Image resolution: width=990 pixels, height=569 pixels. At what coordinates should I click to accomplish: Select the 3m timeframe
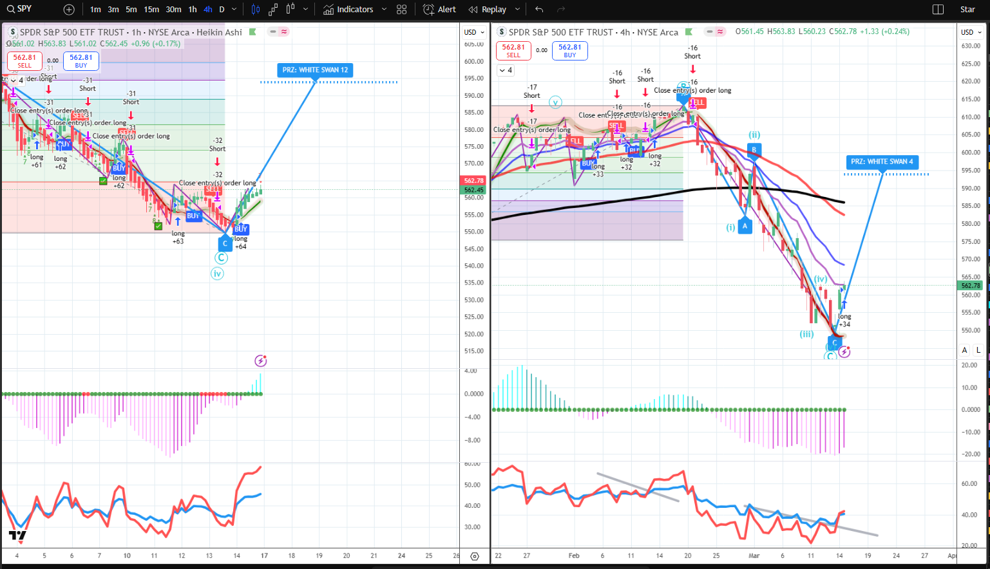coord(113,10)
